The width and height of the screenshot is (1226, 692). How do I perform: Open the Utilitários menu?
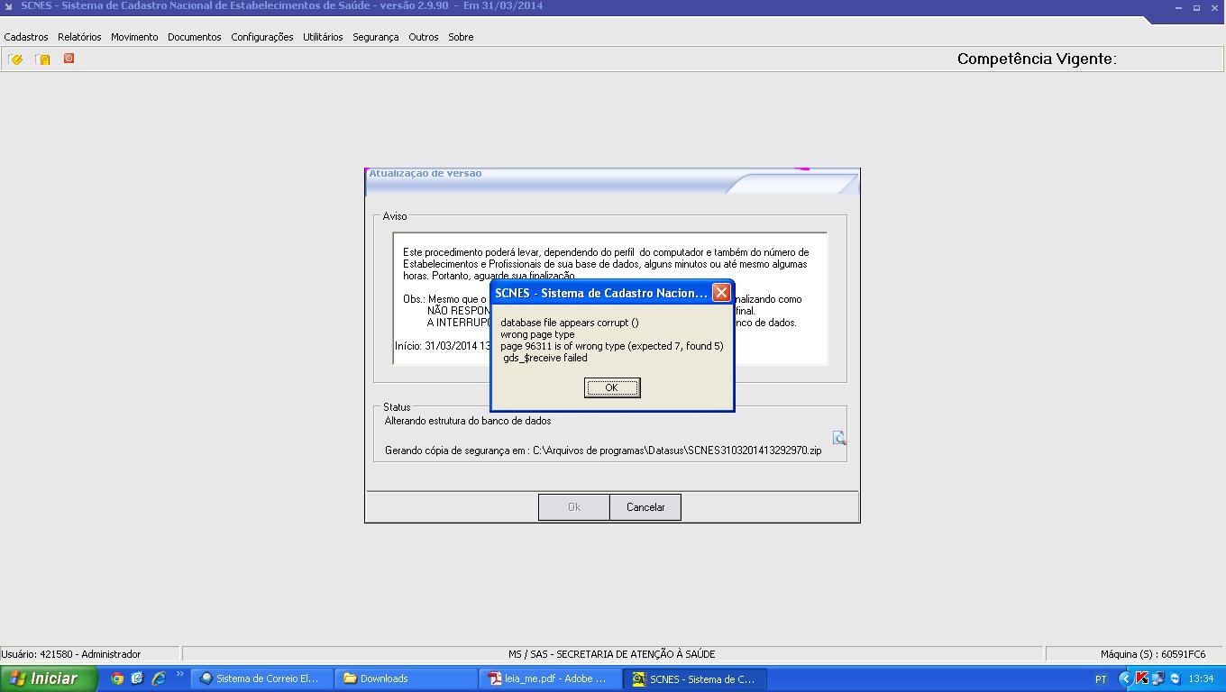[323, 37]
